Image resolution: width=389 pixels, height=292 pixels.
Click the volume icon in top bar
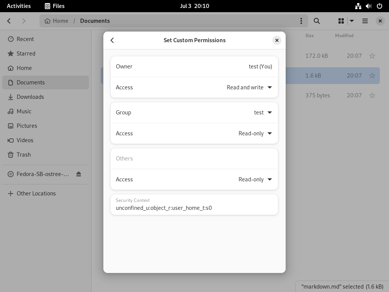(x=368, y=6)
